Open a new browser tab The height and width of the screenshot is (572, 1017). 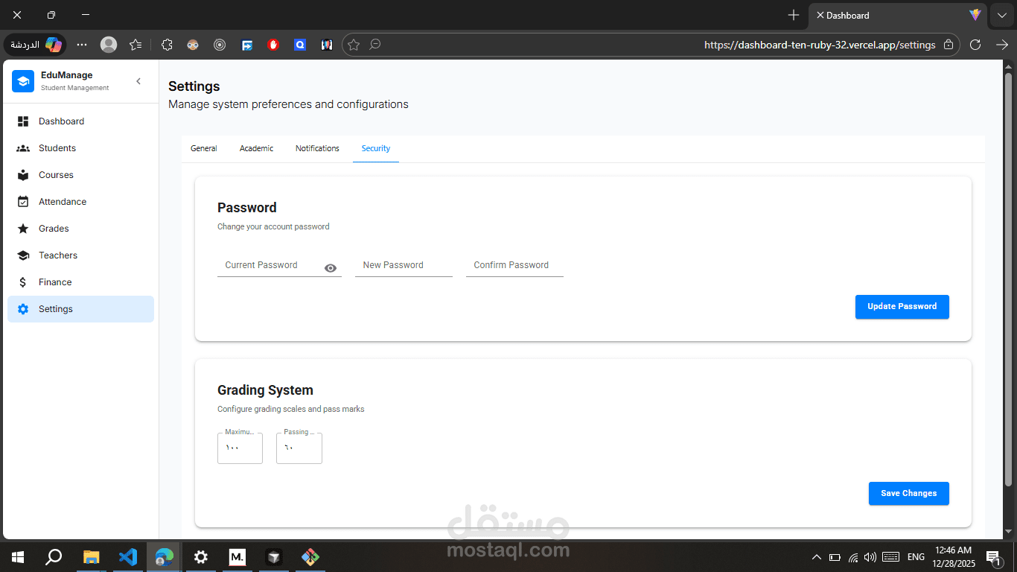click(794, 15)
